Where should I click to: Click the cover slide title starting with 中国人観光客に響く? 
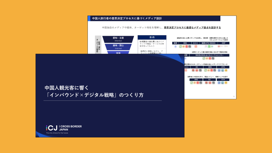(x=67, y=88)
